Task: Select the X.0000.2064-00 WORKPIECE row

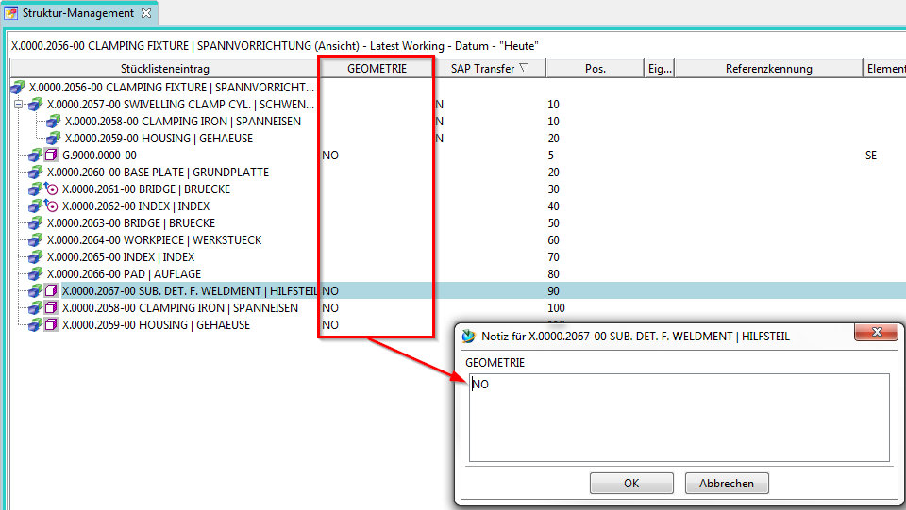Action: 154,240
